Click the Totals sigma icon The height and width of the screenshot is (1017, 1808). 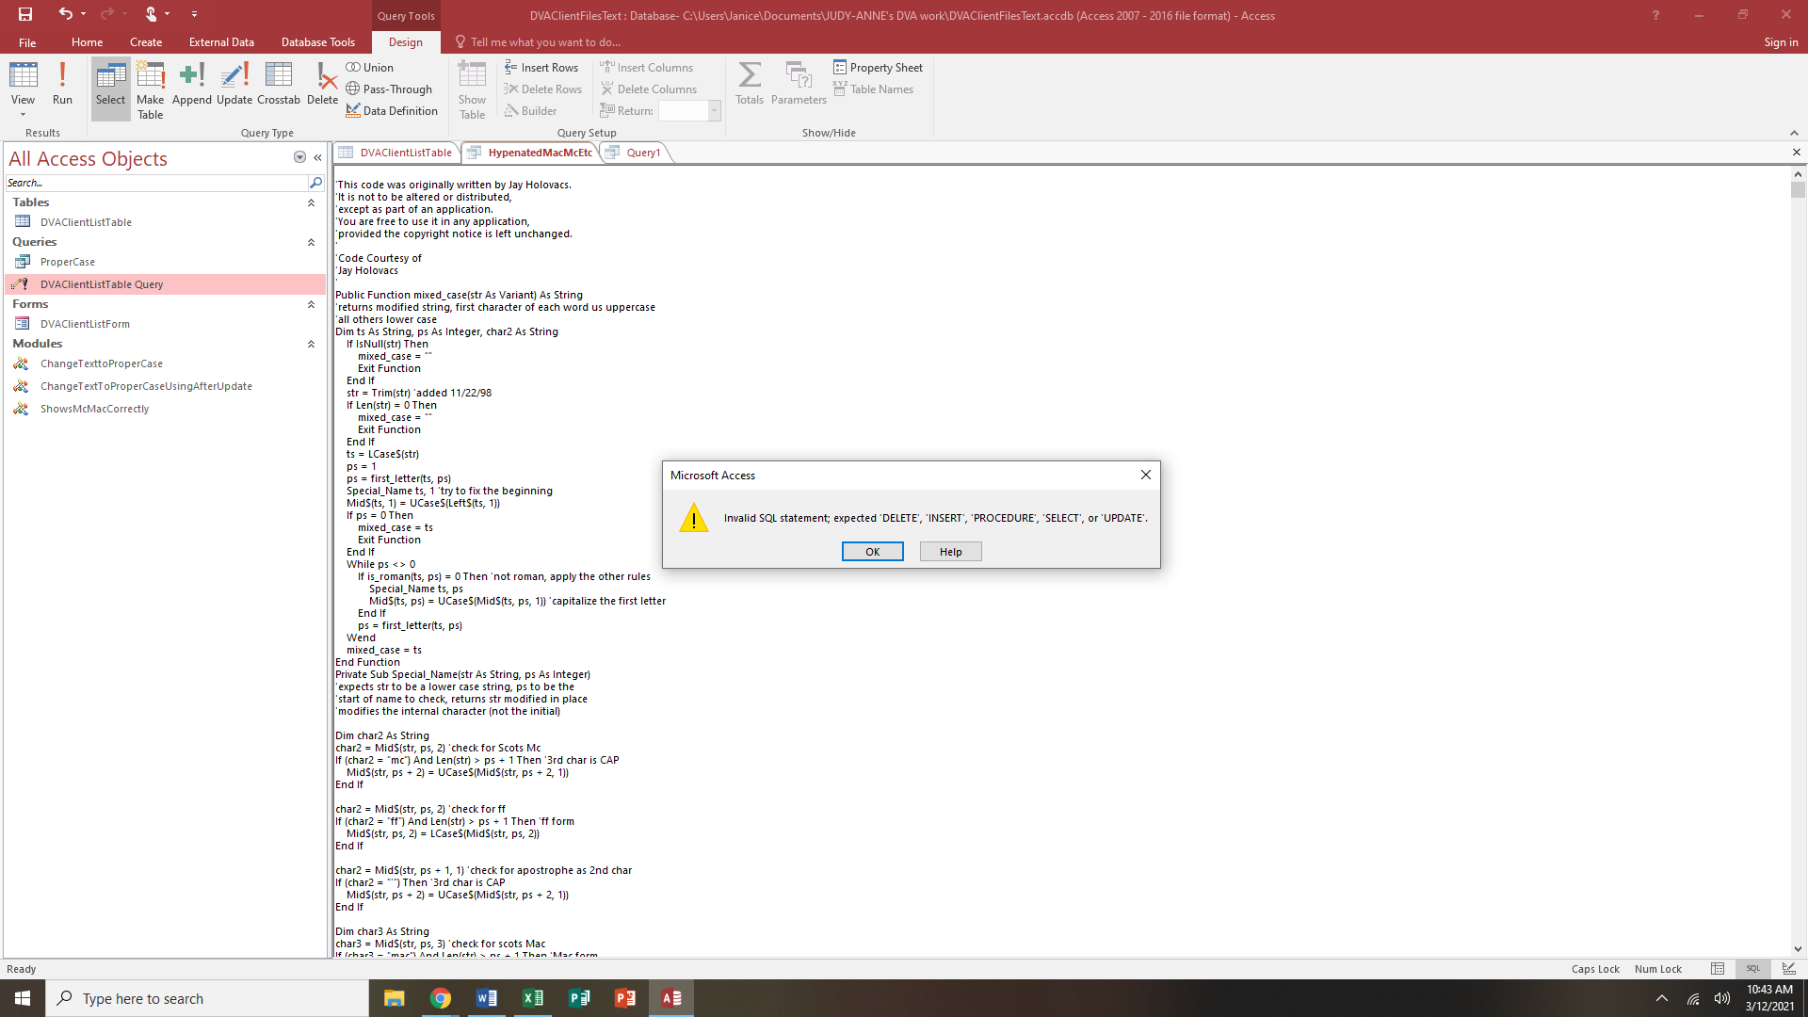point(750,84)
